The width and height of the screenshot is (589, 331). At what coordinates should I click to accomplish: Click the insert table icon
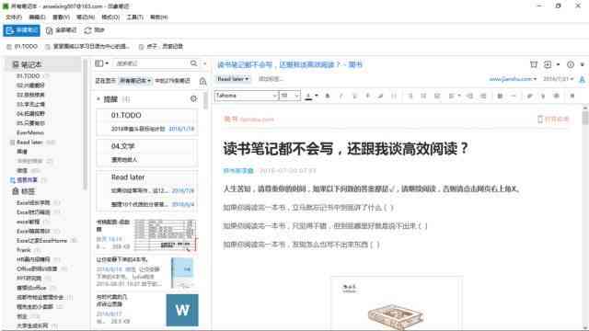coord(500,96)
